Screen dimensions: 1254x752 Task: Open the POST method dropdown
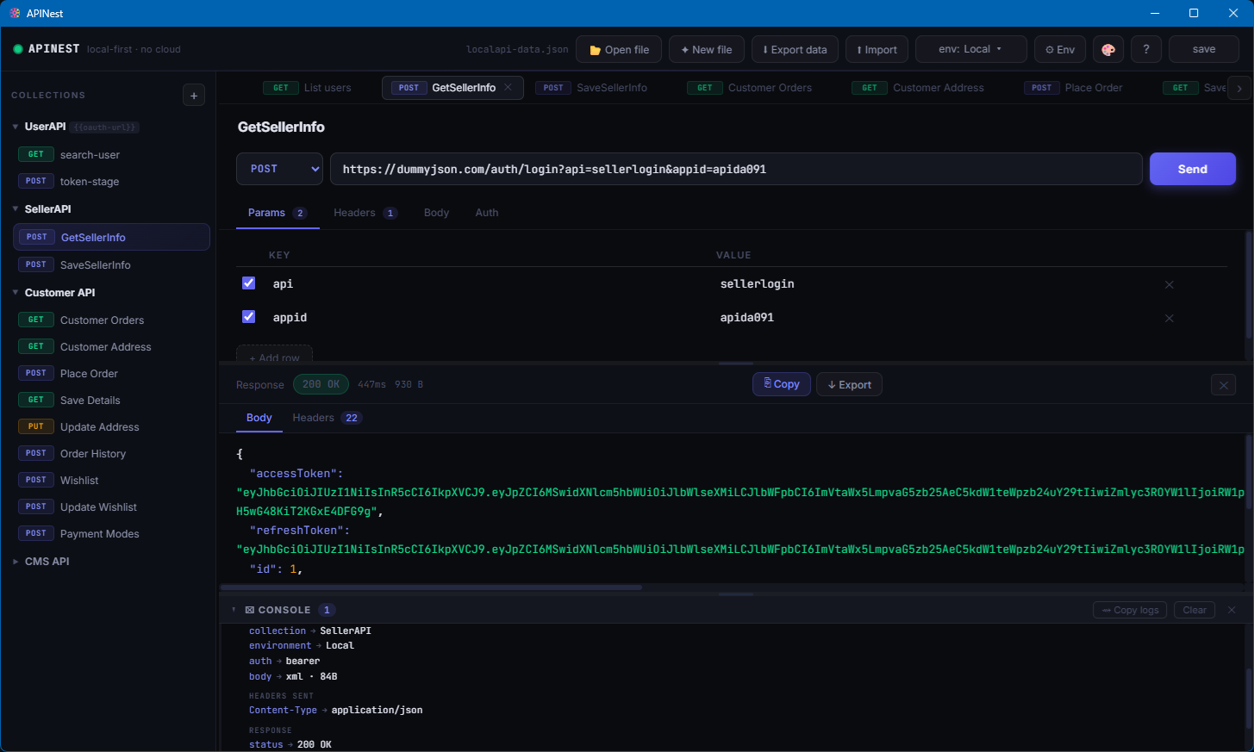279,169
